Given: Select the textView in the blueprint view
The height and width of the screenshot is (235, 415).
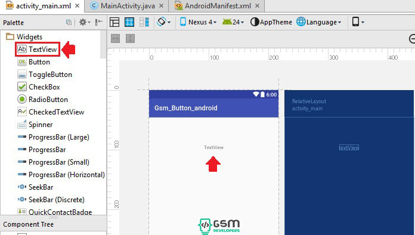Looking at the screenshot, I should [349, 148].
